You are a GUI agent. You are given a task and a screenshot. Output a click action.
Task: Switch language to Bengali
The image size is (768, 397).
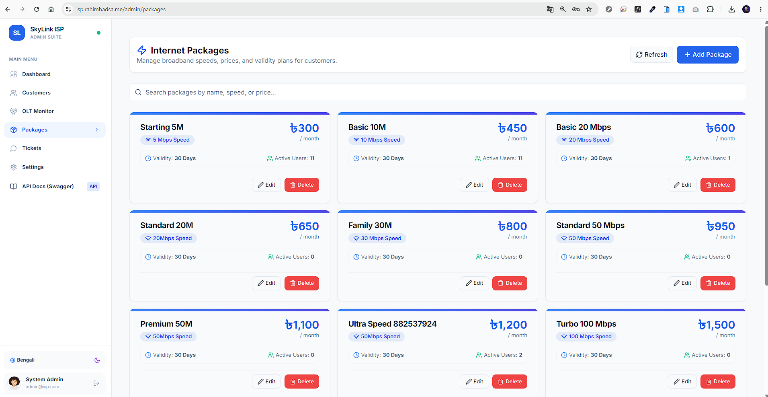pyautogui.click(x=23, y=360)
